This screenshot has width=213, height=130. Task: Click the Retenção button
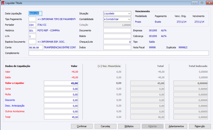[x=200, y=126]
